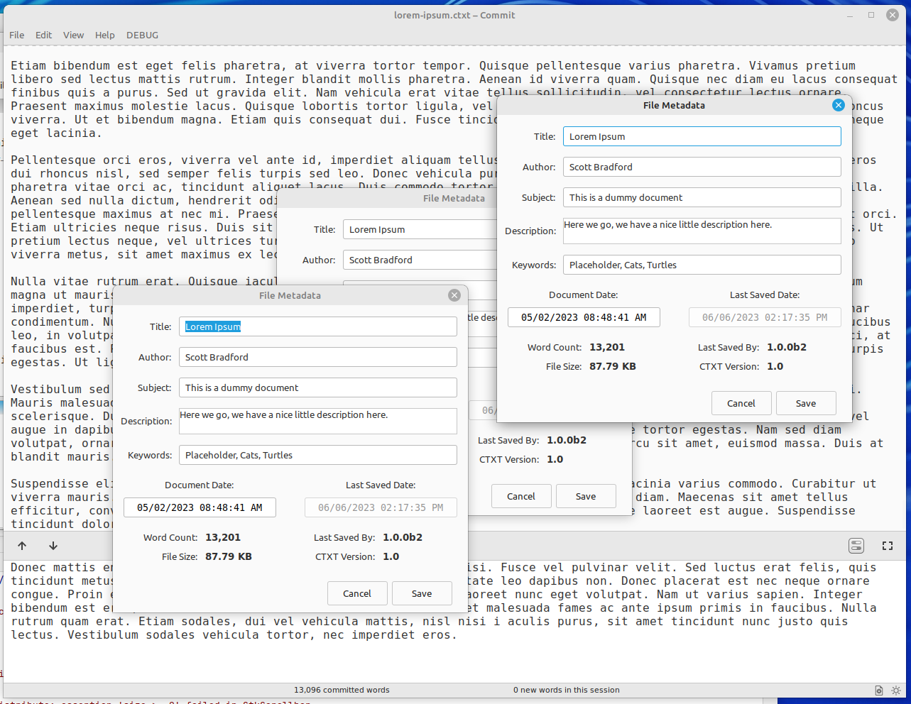Click Keywords field in the blue-X dialog
911x704 pixels.
702,265
